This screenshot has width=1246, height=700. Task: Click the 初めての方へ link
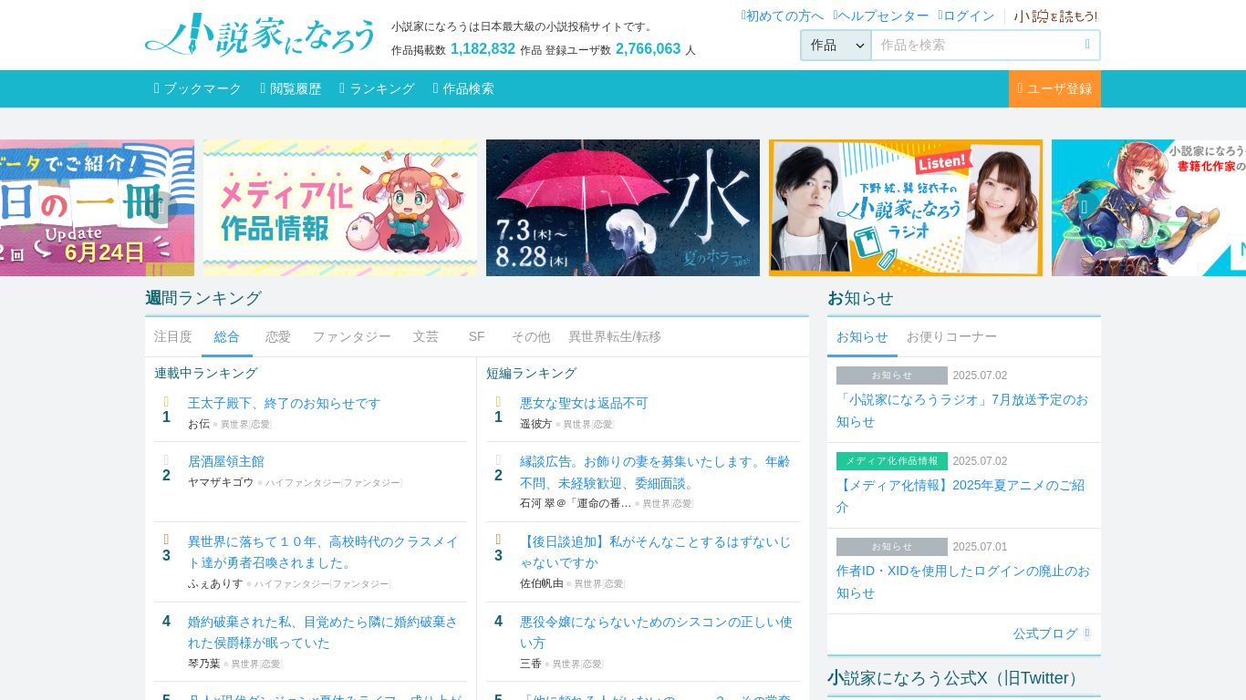[783, 15]
